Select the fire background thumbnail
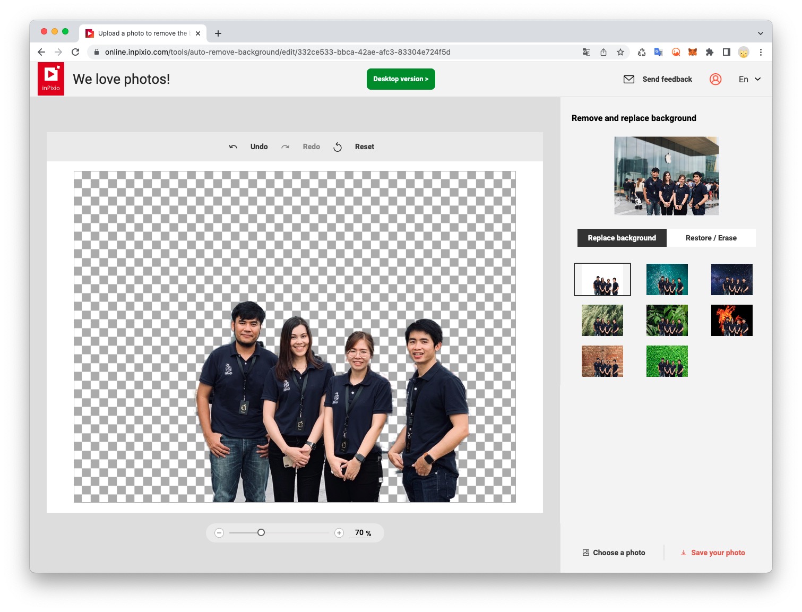The height and width of the screenshot is (612, 802). (x=731, y=320)
